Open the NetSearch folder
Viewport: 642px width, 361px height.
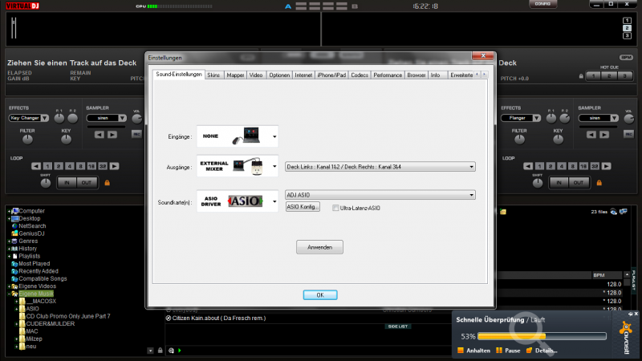32,226
